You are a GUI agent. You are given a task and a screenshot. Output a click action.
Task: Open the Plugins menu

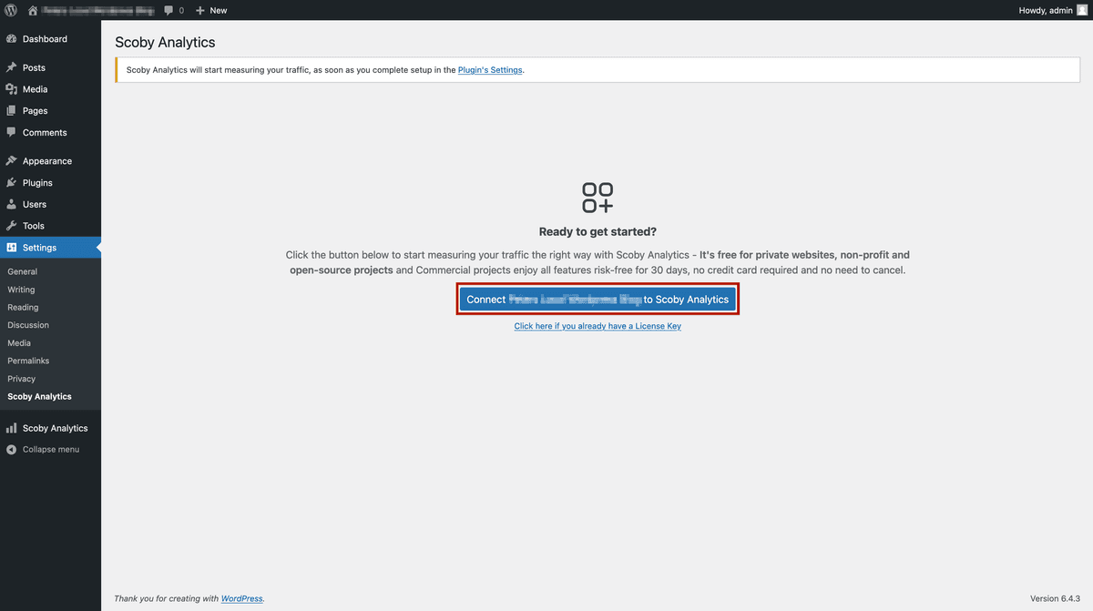(x=50, y=182)
